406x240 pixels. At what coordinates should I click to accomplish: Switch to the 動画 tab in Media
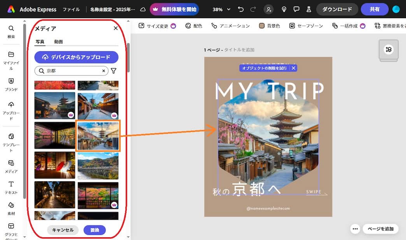[59, 41]
